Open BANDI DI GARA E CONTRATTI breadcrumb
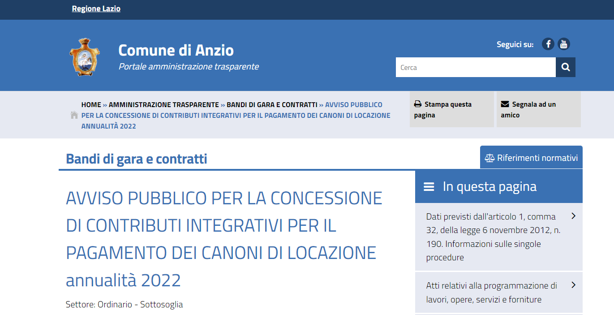The image size is (614, 315). pyautogui.click(x=272, y=104)
